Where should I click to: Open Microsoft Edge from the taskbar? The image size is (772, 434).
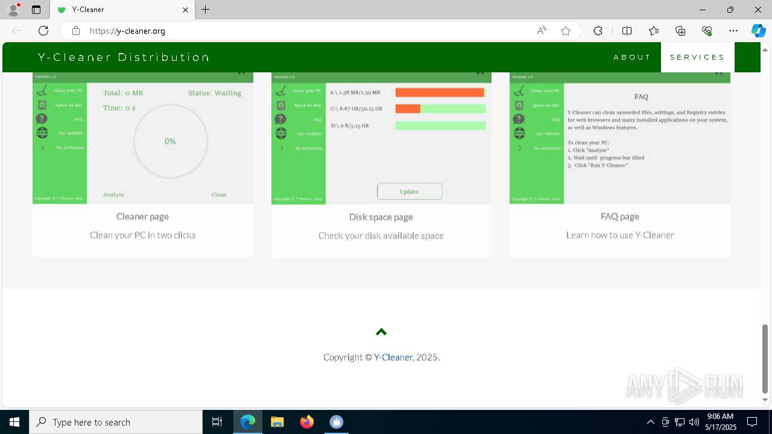pyautogui.click(x=248, y=422)
